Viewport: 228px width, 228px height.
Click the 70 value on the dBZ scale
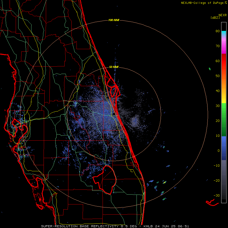(x=218, y=46)
